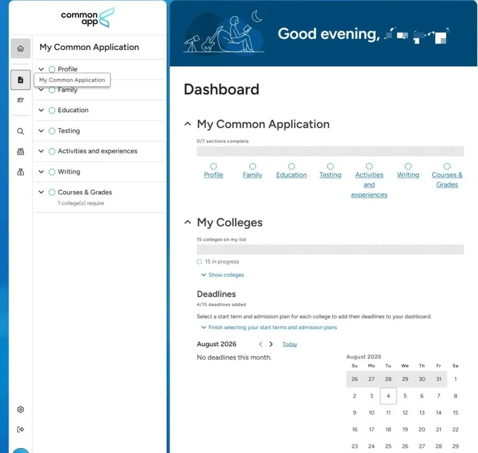Screen dimensions: 478x453
Task: Open the Profile link on dashboard
Action: 213,175
